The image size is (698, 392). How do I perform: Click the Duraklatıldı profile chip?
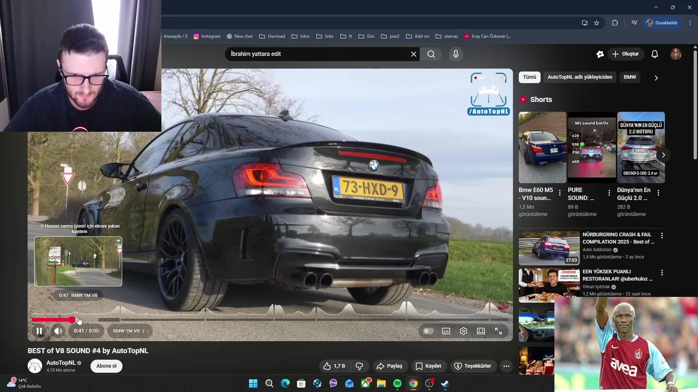[661, 23]
